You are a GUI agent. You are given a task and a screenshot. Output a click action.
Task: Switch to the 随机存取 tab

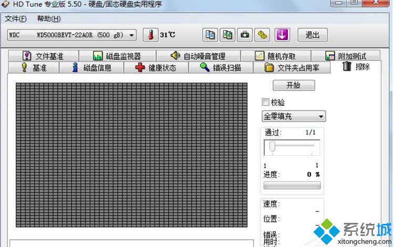[276, 56]
